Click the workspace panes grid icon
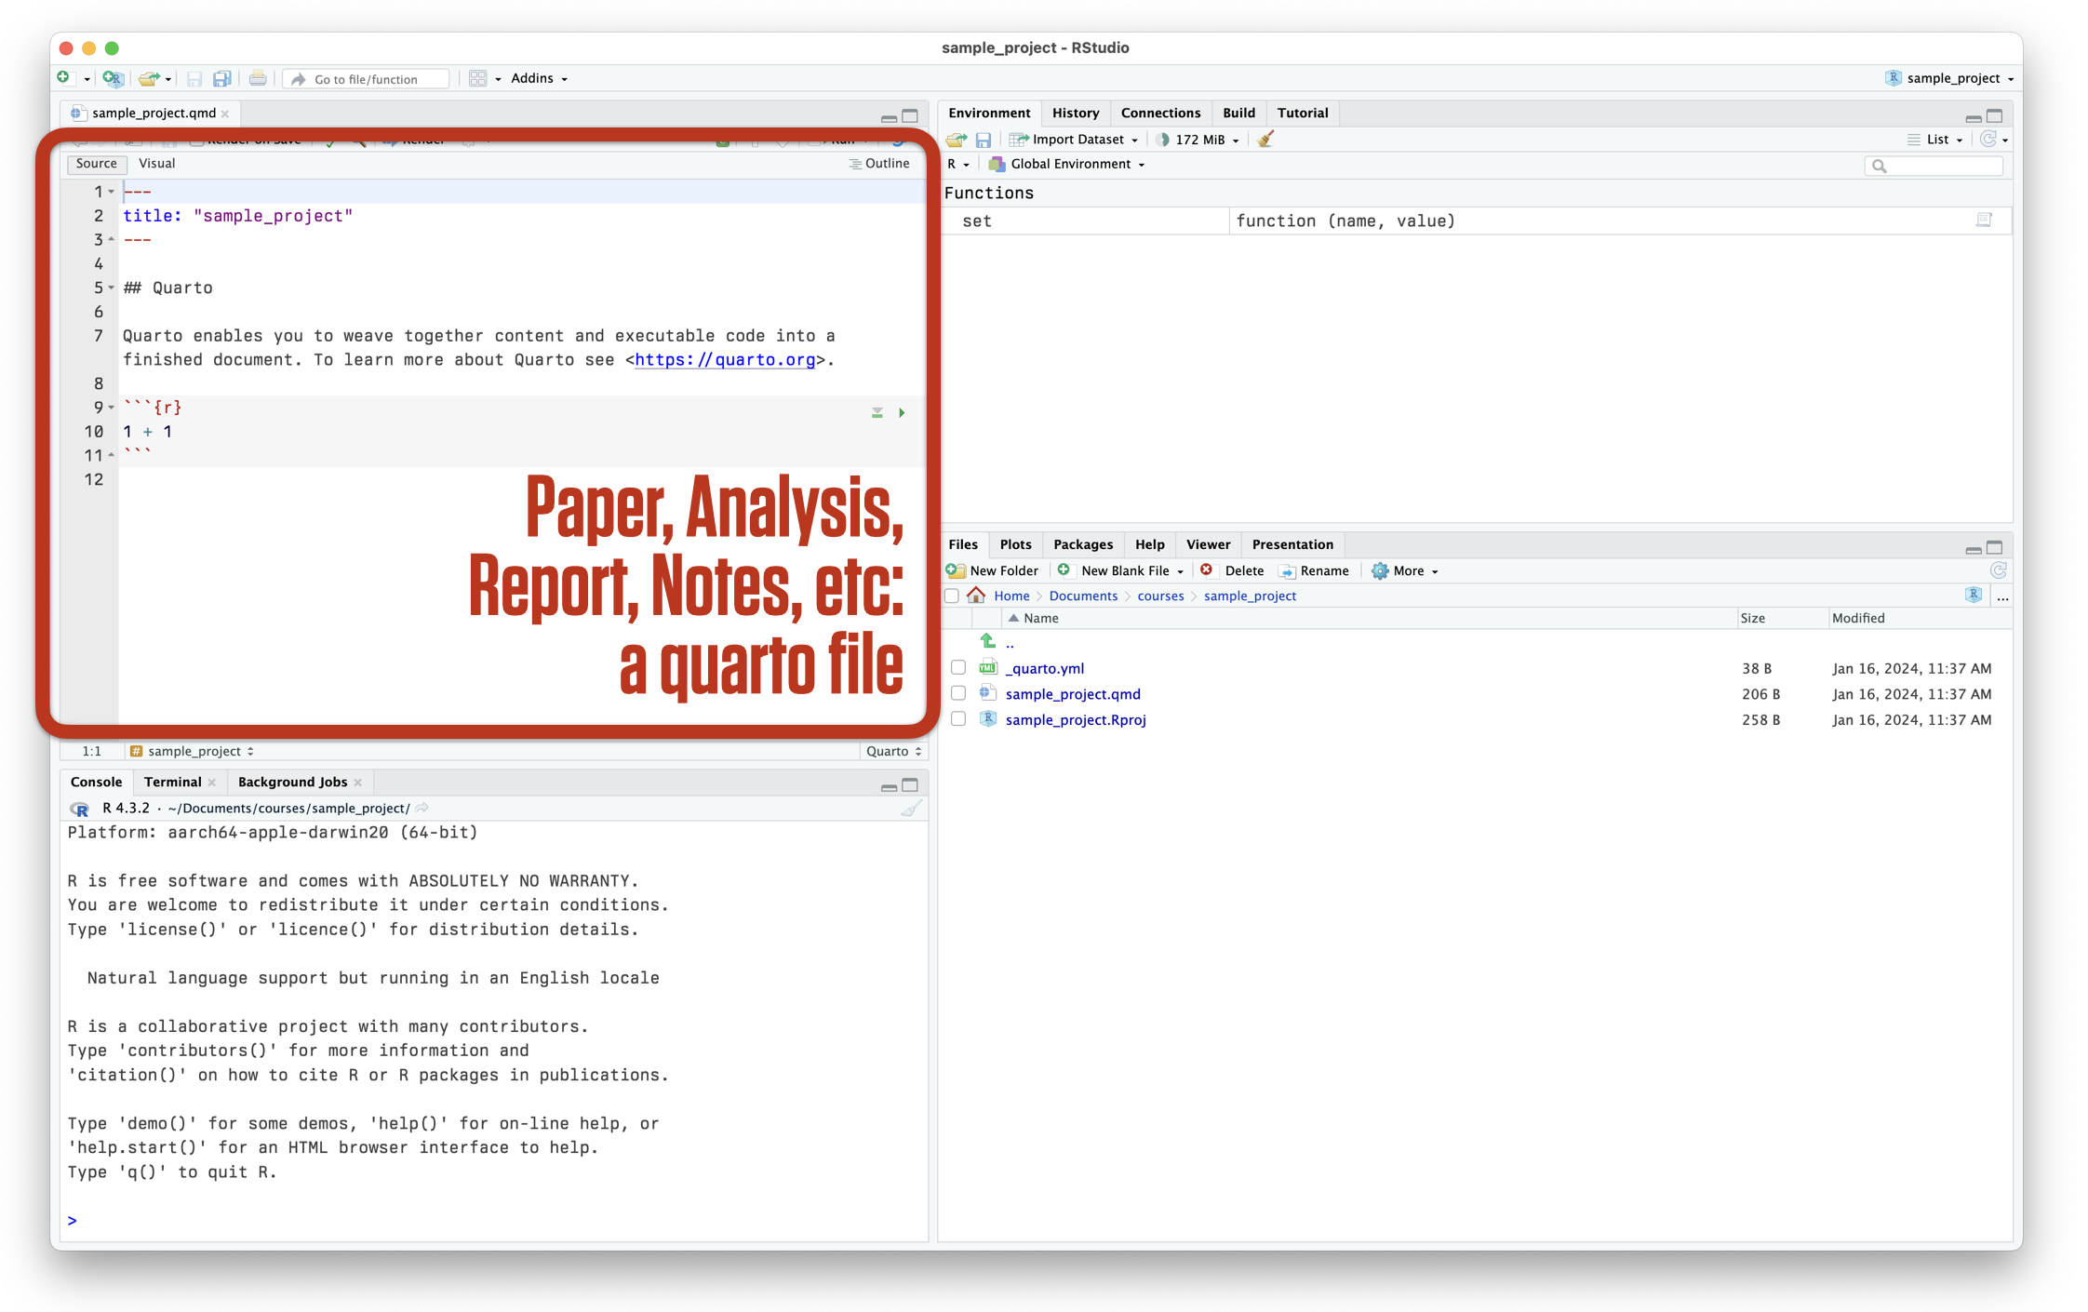This screenshot has height=1312, width=2088. click(477, 78)
